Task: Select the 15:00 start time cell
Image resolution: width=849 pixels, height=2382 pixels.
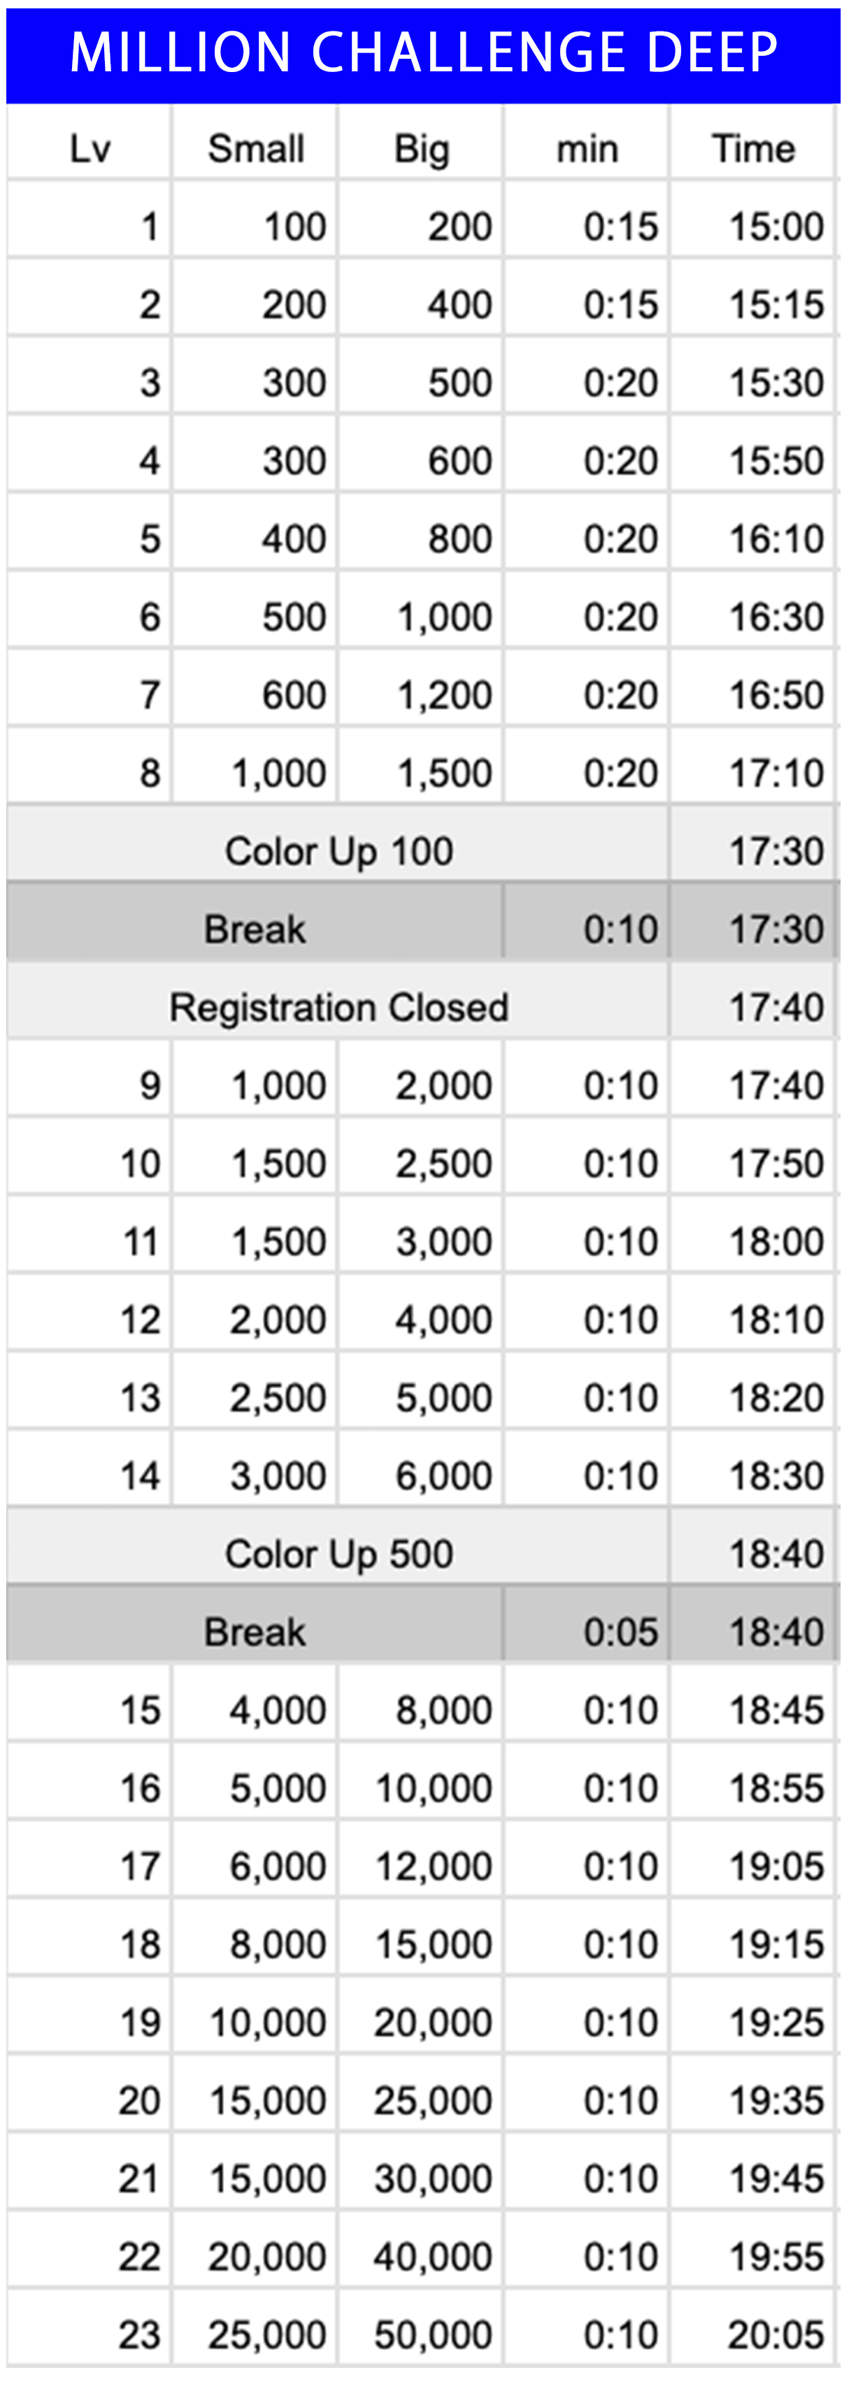Action: [x=776, y=227]
